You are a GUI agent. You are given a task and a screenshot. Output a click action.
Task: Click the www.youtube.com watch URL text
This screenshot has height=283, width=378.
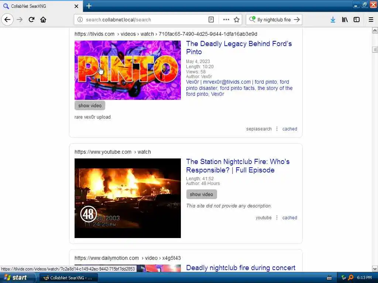(x=113, y=152)
